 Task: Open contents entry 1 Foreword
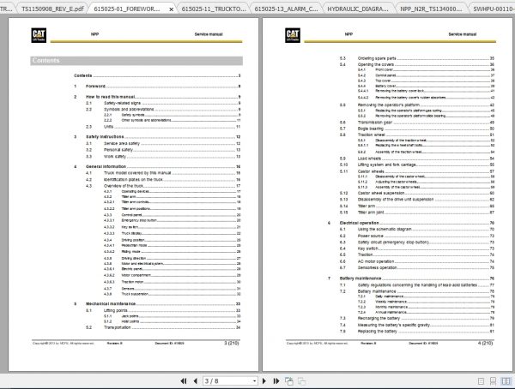click(x=158, y=87)
